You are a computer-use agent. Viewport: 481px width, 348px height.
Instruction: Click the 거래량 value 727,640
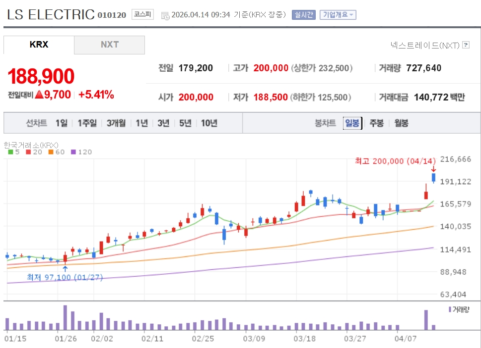423,68
